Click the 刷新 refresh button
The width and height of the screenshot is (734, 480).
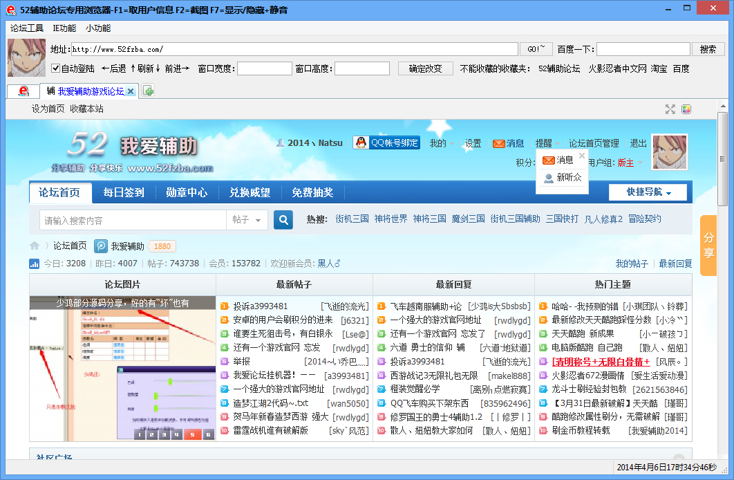[x=145, y=69]
